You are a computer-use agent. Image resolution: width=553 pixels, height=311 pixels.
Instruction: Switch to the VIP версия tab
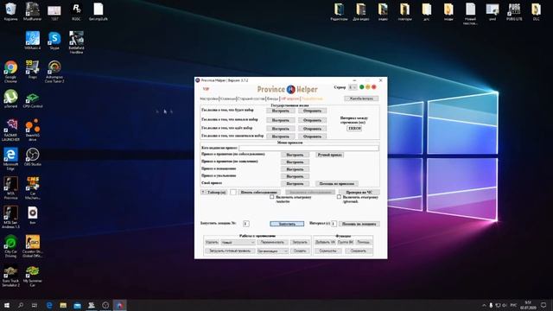coord(290,98)
